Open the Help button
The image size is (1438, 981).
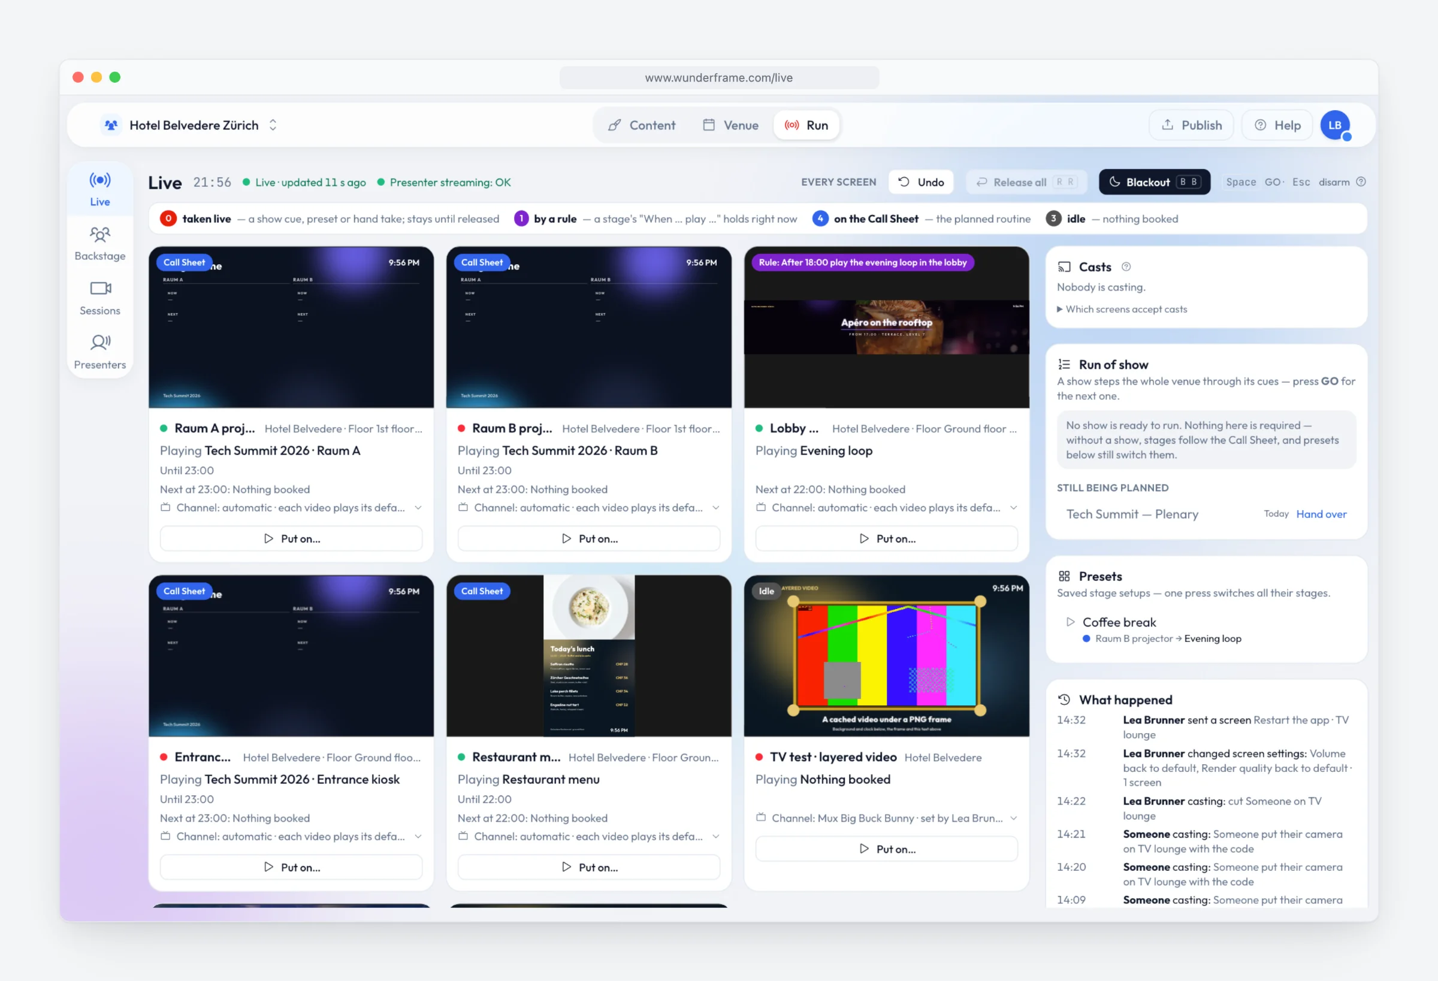coord(1277,125)
